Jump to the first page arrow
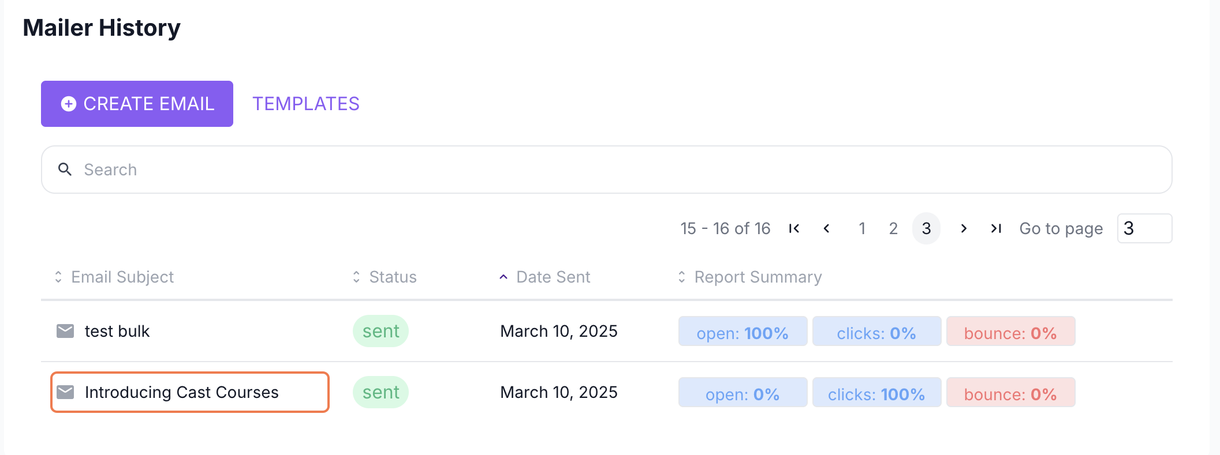 794,228
